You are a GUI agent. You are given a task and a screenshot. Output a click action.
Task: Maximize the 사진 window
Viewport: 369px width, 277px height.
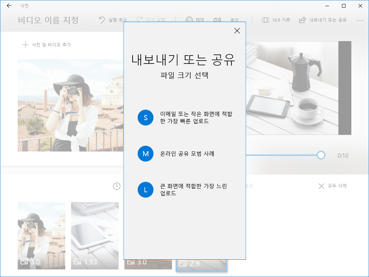point(344,6)
